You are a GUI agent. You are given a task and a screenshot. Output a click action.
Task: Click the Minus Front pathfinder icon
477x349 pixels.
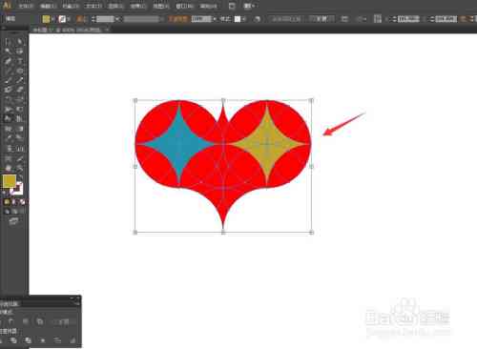pos(10,321)
